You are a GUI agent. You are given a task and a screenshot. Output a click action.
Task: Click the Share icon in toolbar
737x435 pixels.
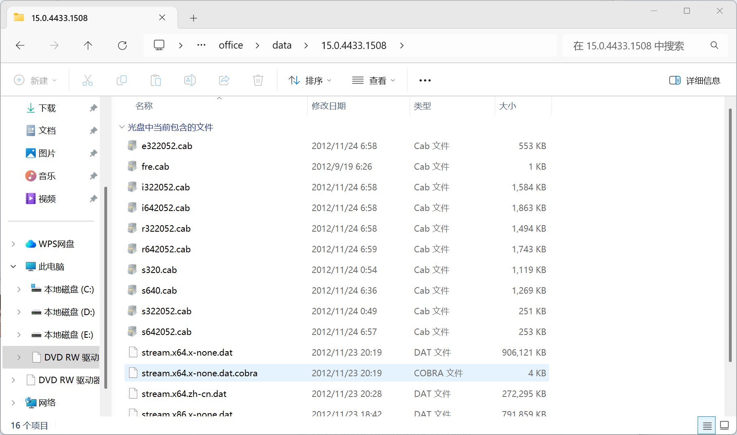(224, 80)
